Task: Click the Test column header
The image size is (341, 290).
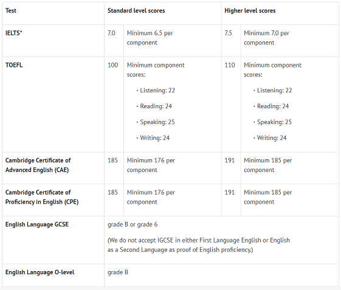Action: [x=11, y=11]
